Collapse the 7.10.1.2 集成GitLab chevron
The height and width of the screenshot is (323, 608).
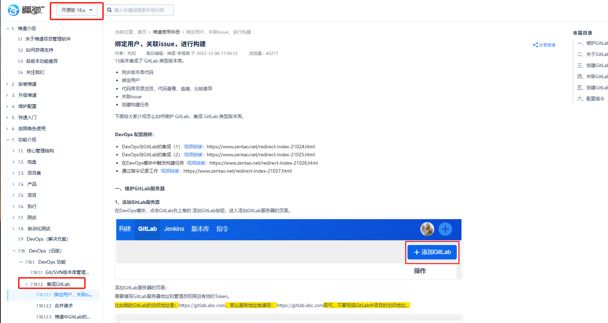26,284
